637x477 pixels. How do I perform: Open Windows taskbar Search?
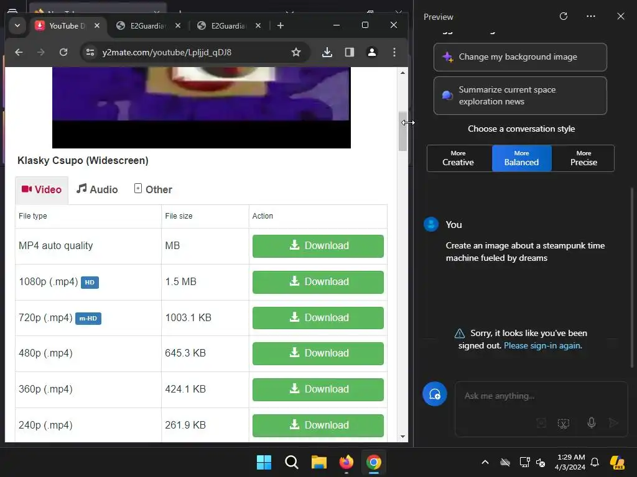point(291,462)
